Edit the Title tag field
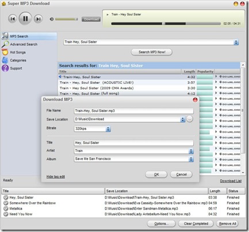Screen dimensions: 249x232 click(133, 143)
